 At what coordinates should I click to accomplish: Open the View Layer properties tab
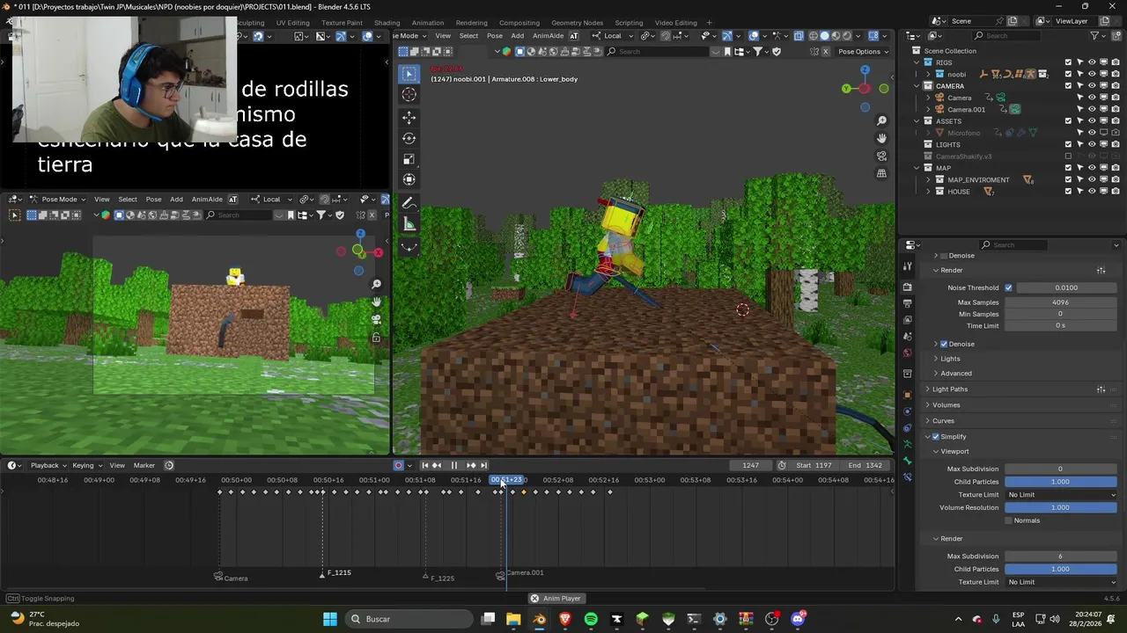[x=907, y=320]
